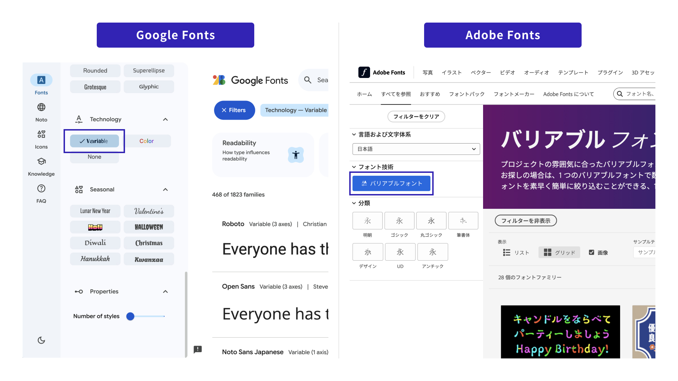Click the feedback exclamation icon
This screenshot has height=381, width=678.
198,349
